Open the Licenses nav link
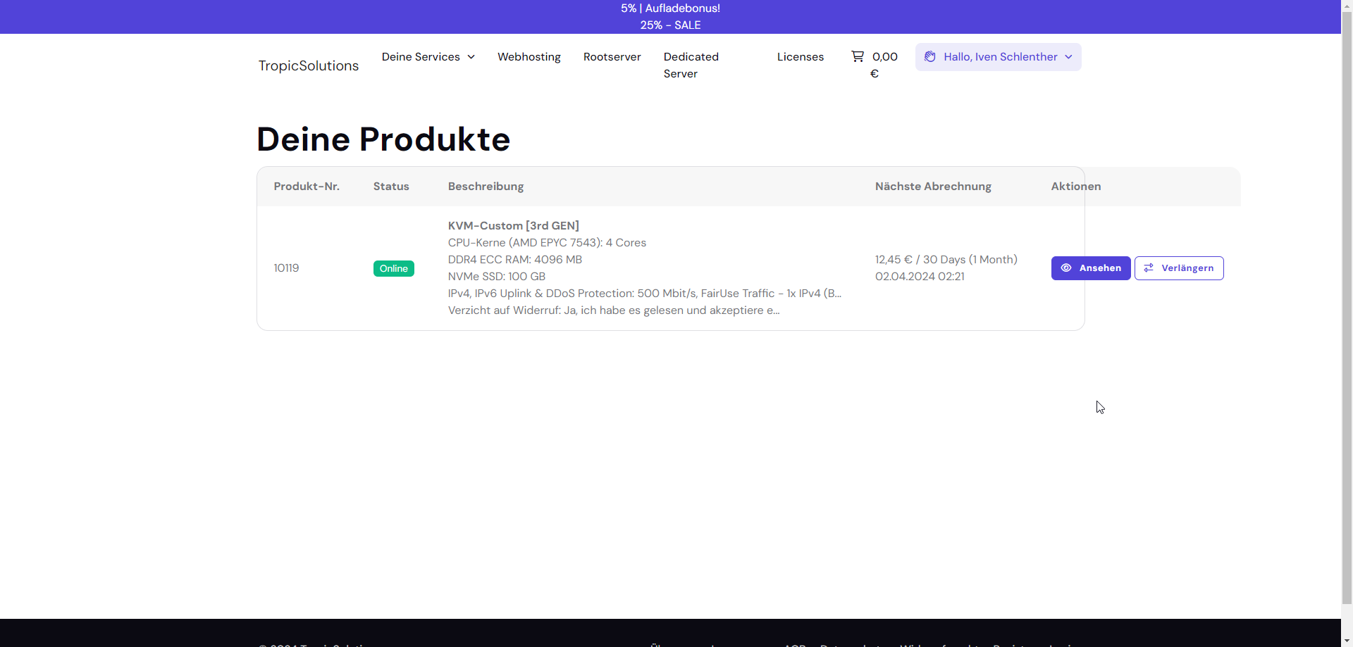Image resolution: width=1353 pixels, height=647 pixels. [x=800, y=57]
